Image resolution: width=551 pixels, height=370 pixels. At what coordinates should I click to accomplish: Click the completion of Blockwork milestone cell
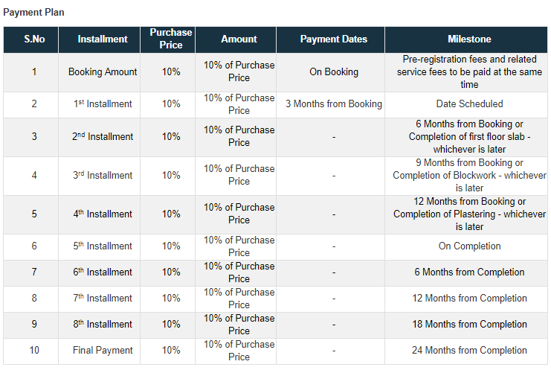469,176
